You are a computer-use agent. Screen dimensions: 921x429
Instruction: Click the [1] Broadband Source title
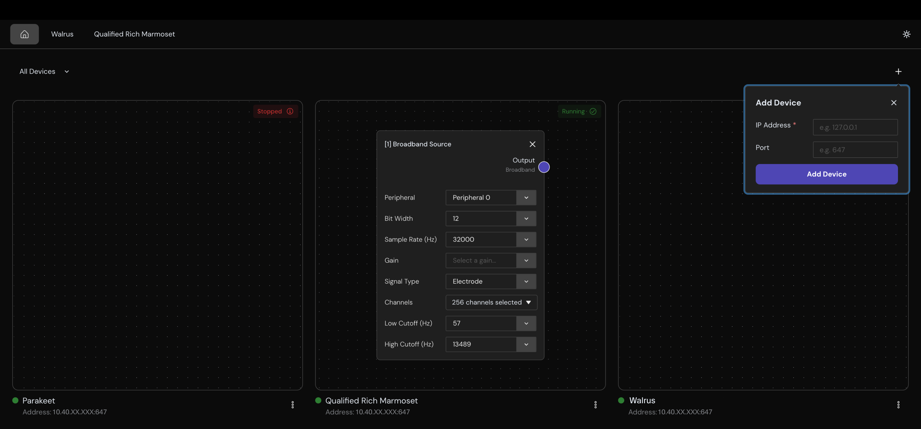[418, 144]
